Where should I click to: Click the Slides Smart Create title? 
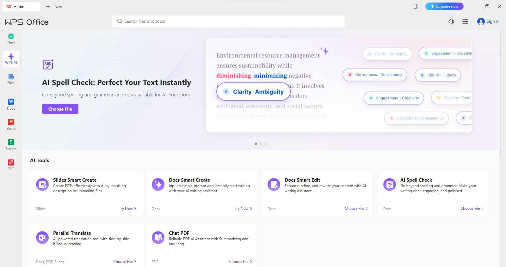[x=75, y=180]
